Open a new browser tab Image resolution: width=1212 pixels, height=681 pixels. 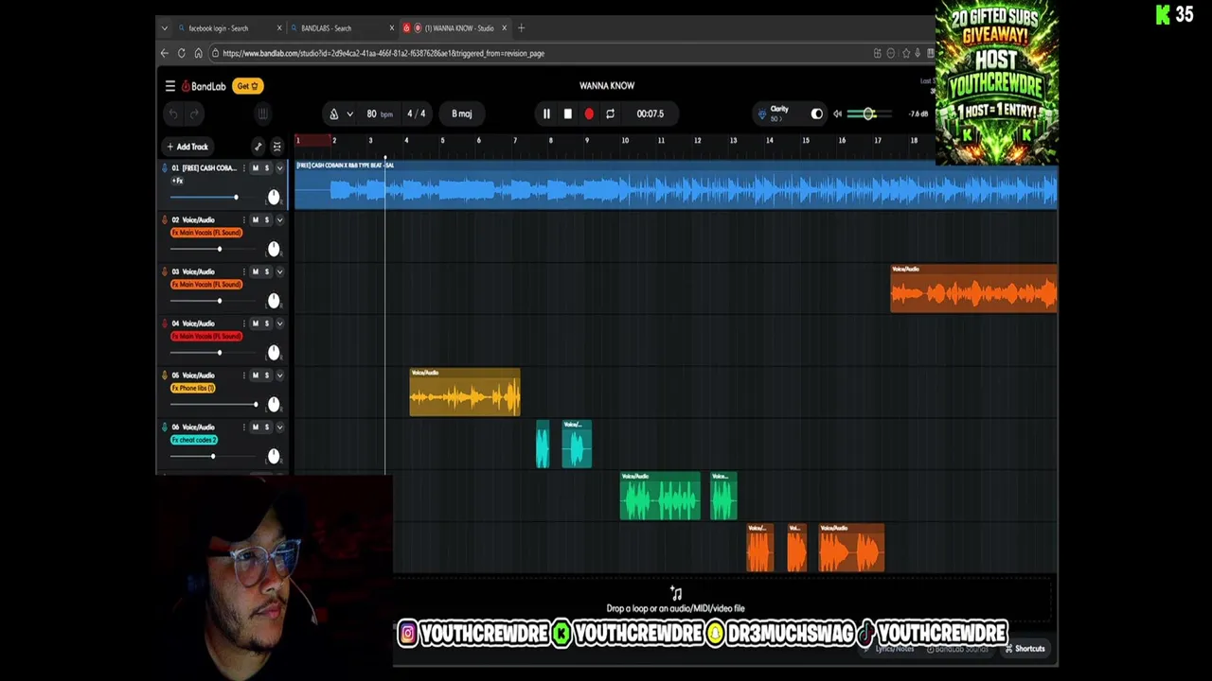coord(521,28)
